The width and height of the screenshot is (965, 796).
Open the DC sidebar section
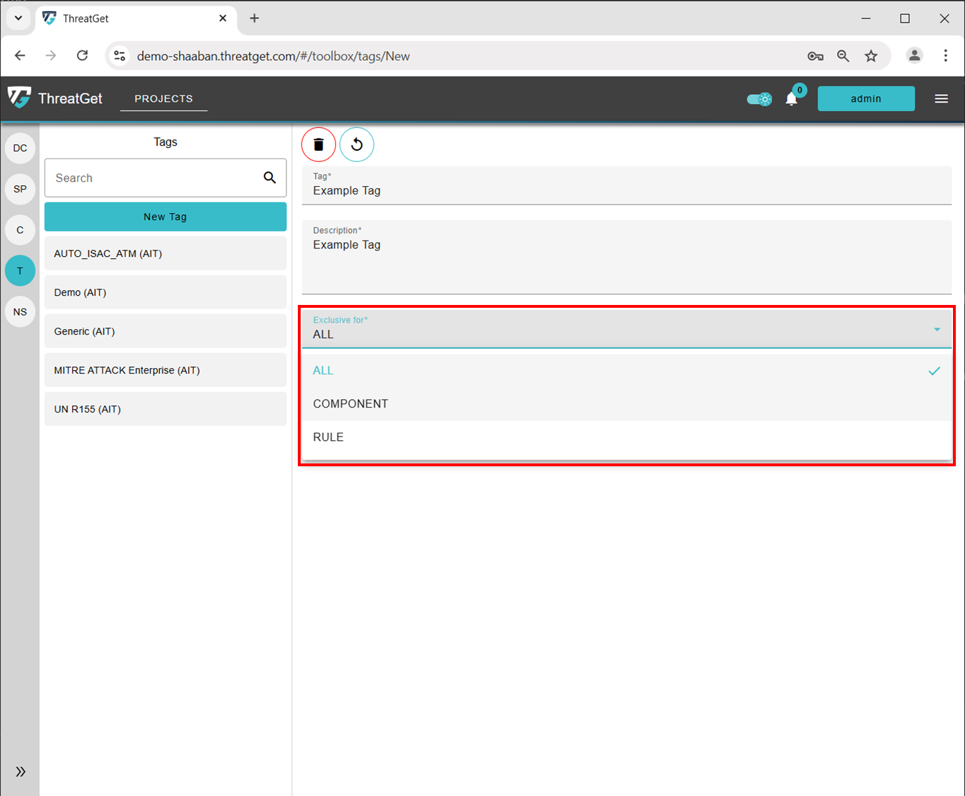tap(20, 148)
